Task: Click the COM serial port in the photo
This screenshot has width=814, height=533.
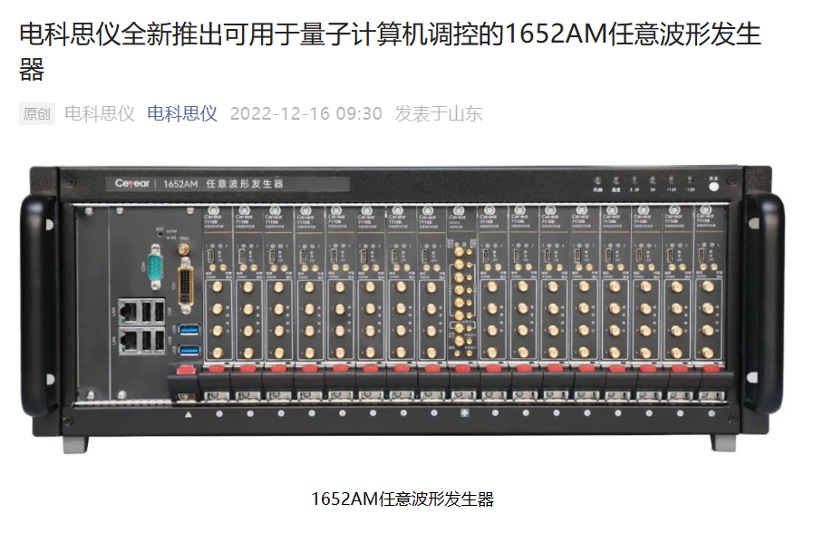Action: pyautogui.click(x=155, y=269)
